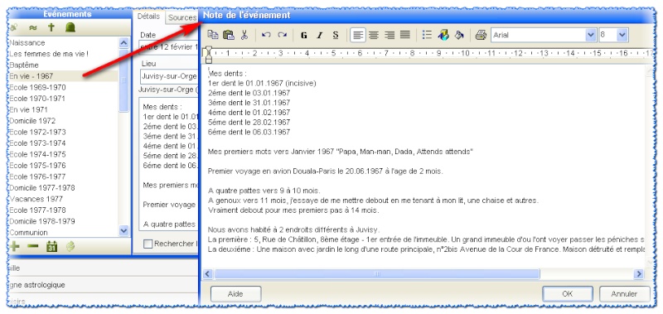Click the indent marker on the ruler
Screen dimensions: 663x314
pyautogui.click(x=208, y=55)
